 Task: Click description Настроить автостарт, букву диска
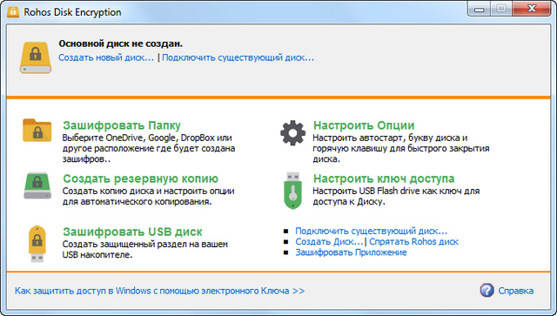pyautogui.click(x=400, y=148)
